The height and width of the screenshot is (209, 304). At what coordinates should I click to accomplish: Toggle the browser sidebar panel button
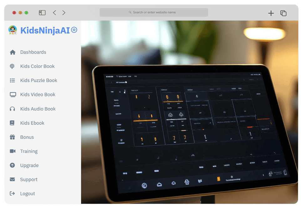pos(42,13)
